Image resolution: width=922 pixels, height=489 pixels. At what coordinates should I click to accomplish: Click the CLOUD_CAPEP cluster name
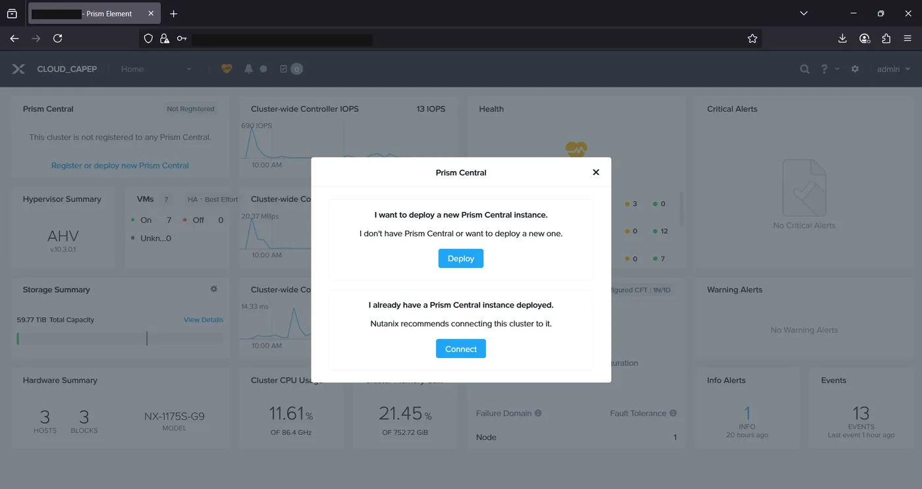point(67,68)
